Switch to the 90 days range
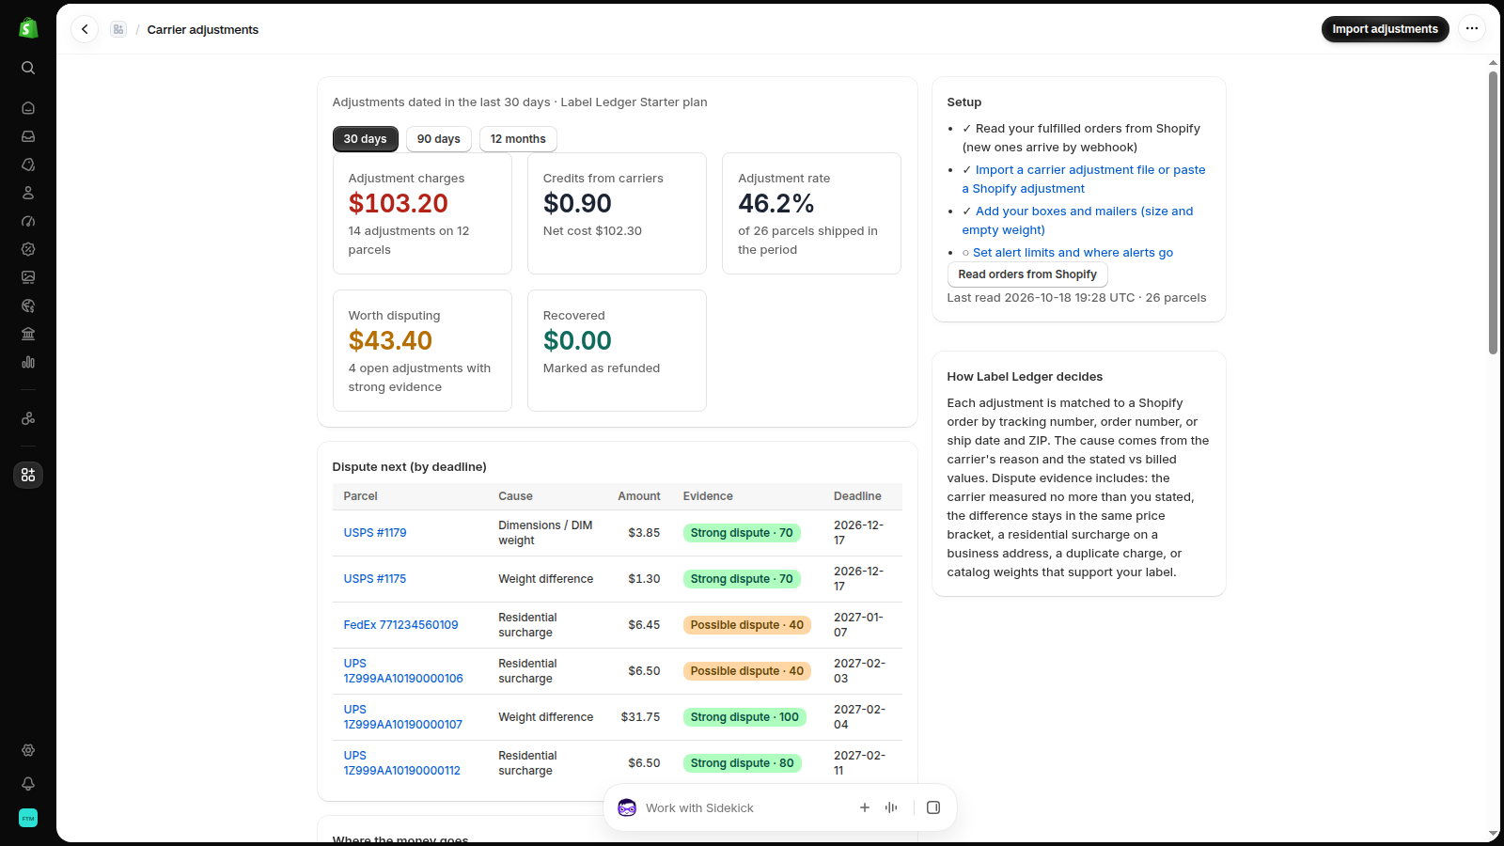The image size is (1504, 846). (439, 139)
